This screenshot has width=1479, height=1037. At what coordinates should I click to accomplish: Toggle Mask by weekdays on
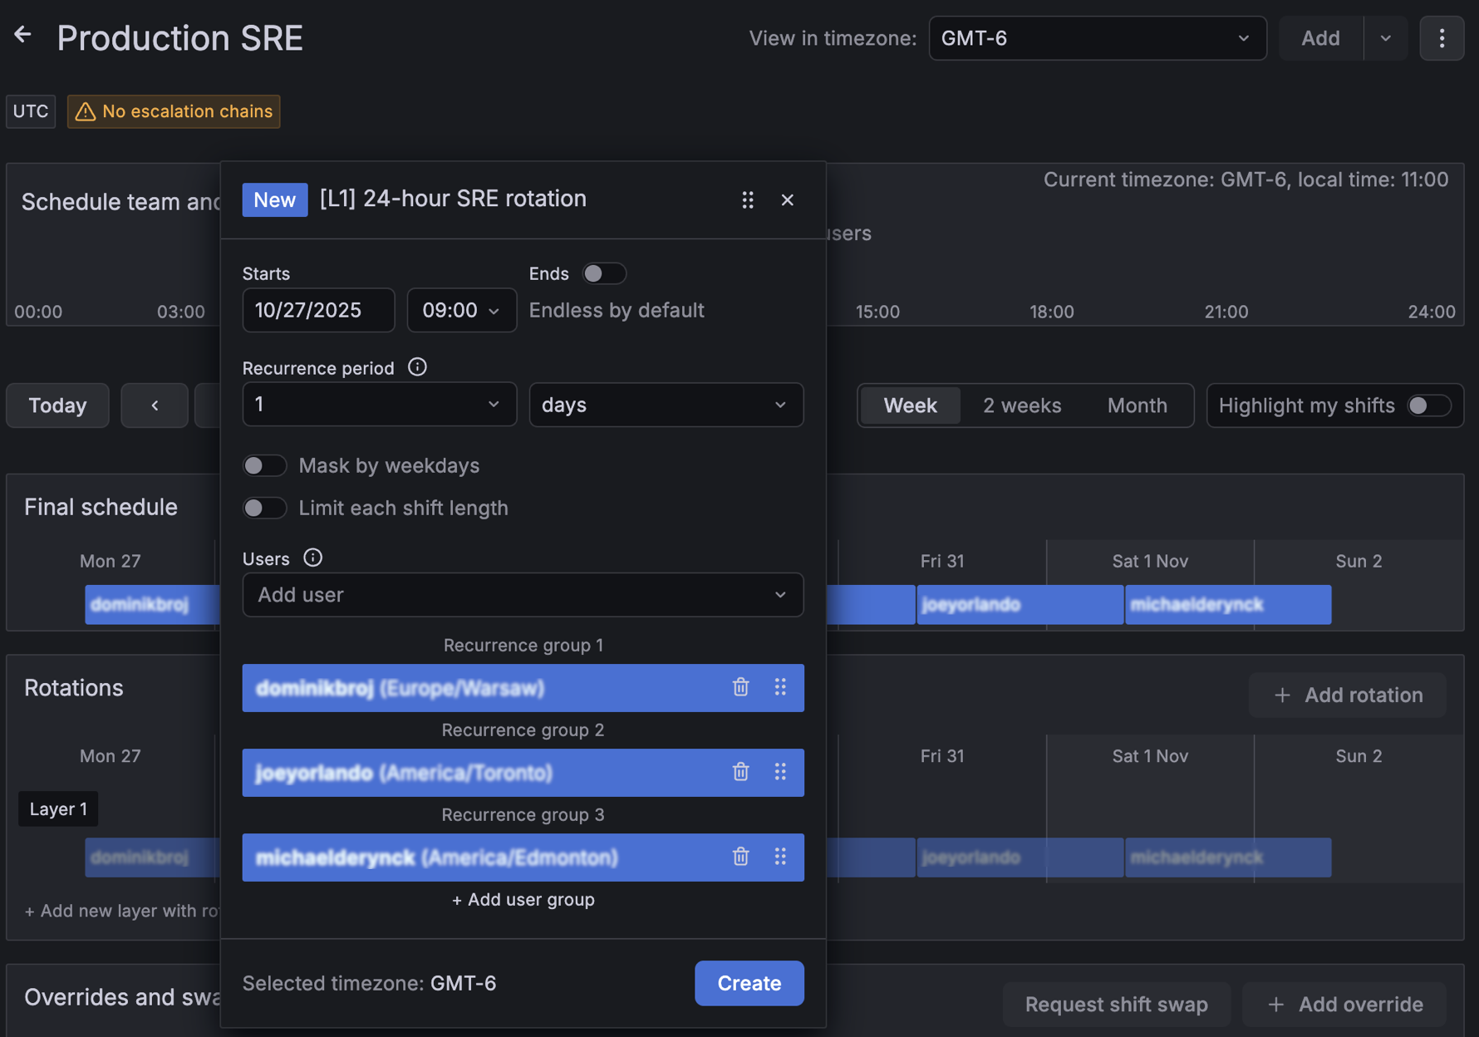click(264, 465)
